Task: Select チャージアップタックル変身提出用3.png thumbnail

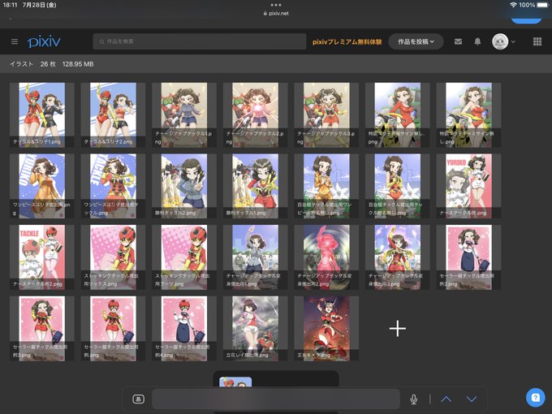Action: (398, 257)
